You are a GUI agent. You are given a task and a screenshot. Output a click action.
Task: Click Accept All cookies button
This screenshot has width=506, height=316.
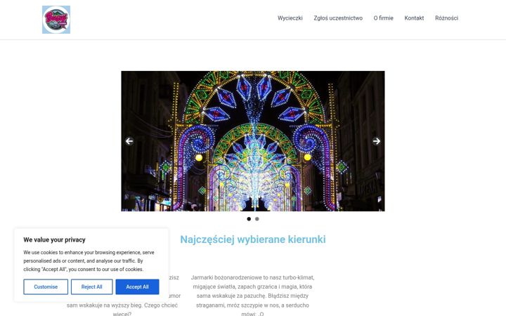click(138, 287)
